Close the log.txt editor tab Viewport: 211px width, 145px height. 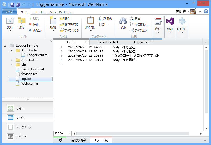(x=87, y=42)
